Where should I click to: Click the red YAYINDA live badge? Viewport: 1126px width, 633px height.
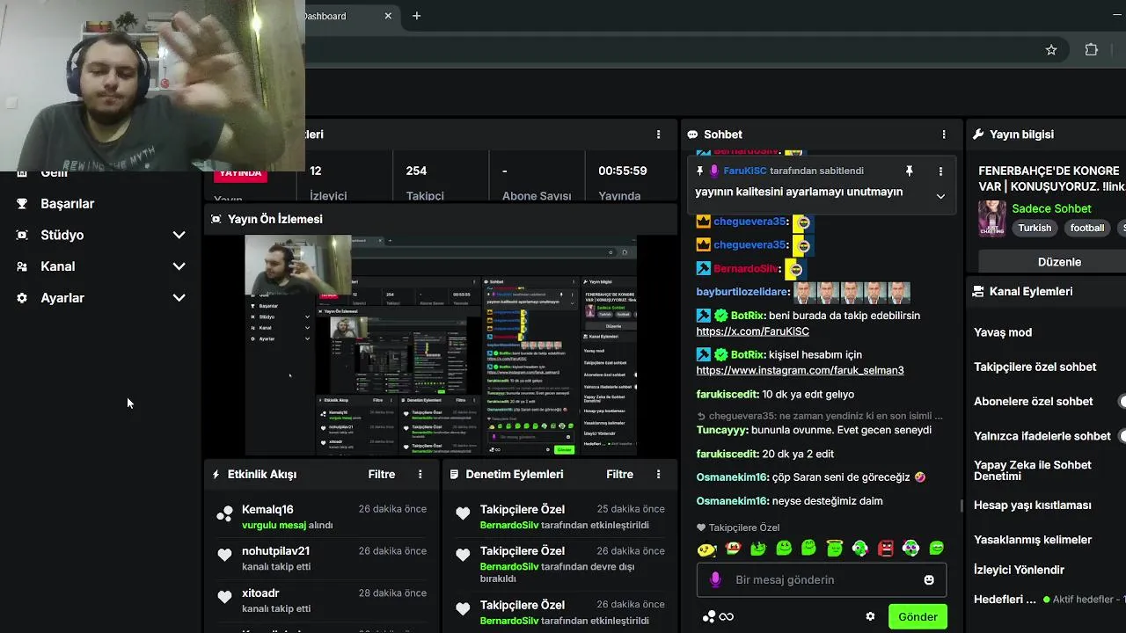click(240, 173)
